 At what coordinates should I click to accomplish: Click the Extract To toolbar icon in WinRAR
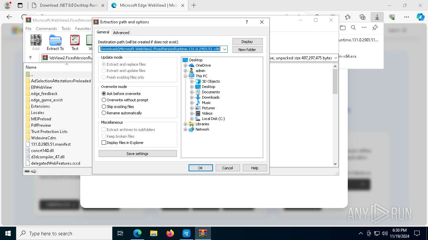tap(55, 43)
